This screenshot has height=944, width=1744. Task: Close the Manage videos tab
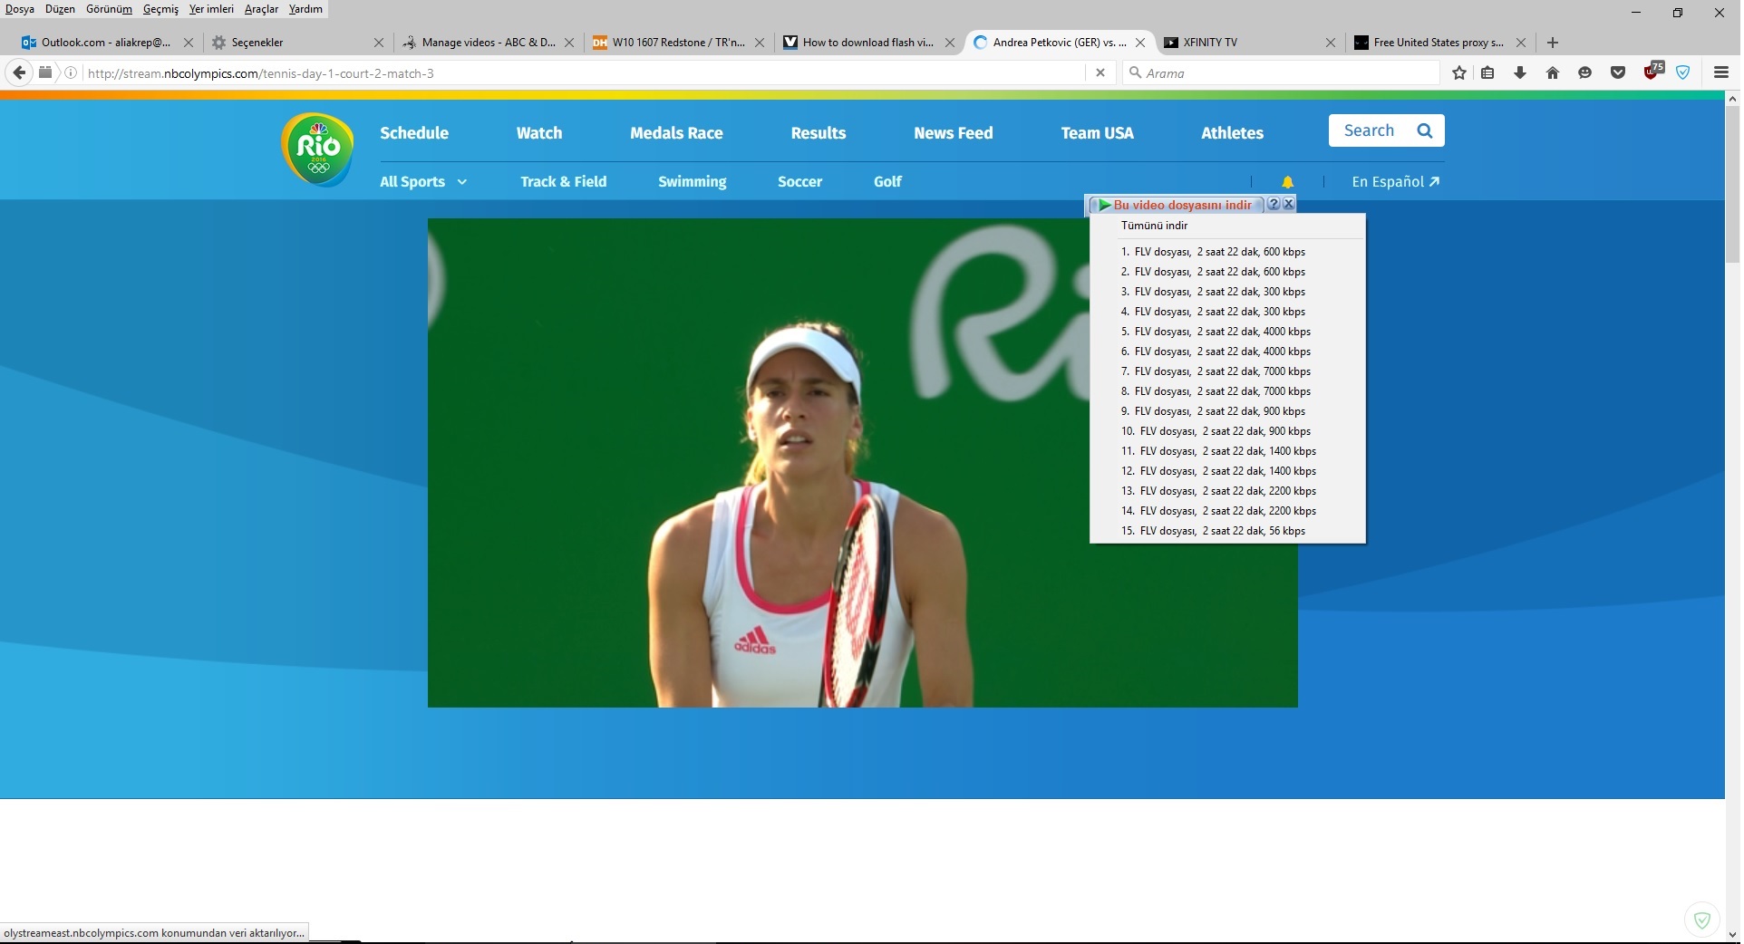tap(568, 42)
